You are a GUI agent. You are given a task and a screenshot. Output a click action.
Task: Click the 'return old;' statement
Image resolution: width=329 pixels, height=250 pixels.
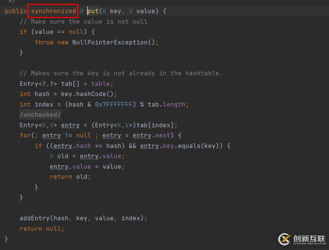[x=70, y=177]
